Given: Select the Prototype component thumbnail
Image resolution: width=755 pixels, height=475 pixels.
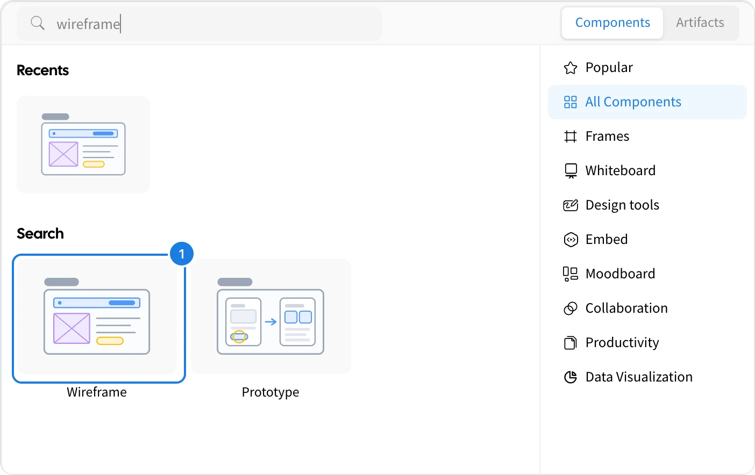Looking at the screenshot, I should point(271,316).
